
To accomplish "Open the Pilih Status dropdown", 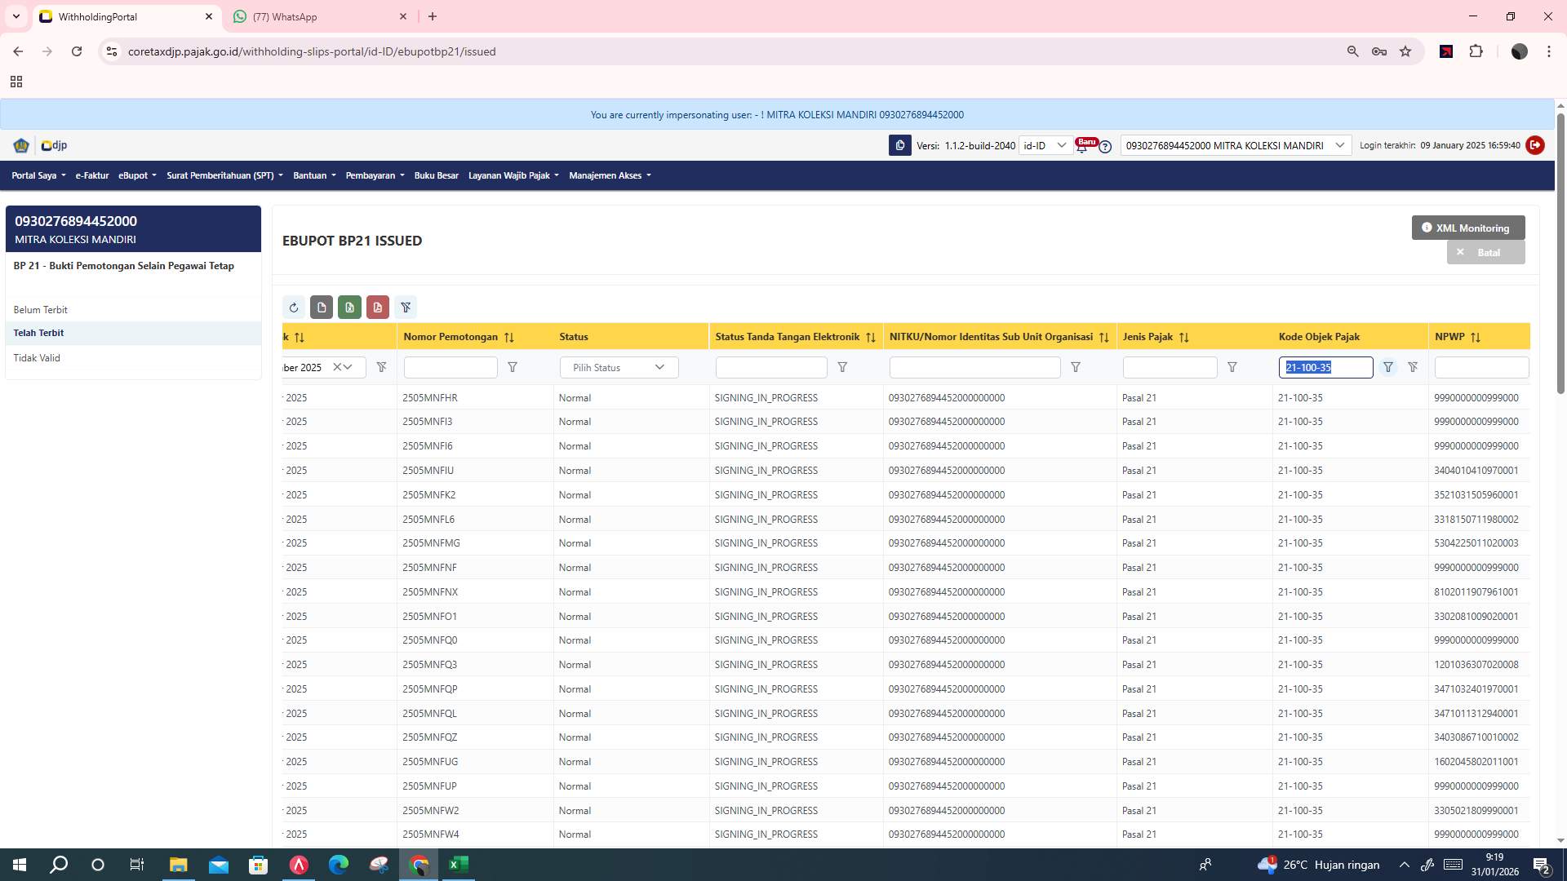I will pos(618,367).
